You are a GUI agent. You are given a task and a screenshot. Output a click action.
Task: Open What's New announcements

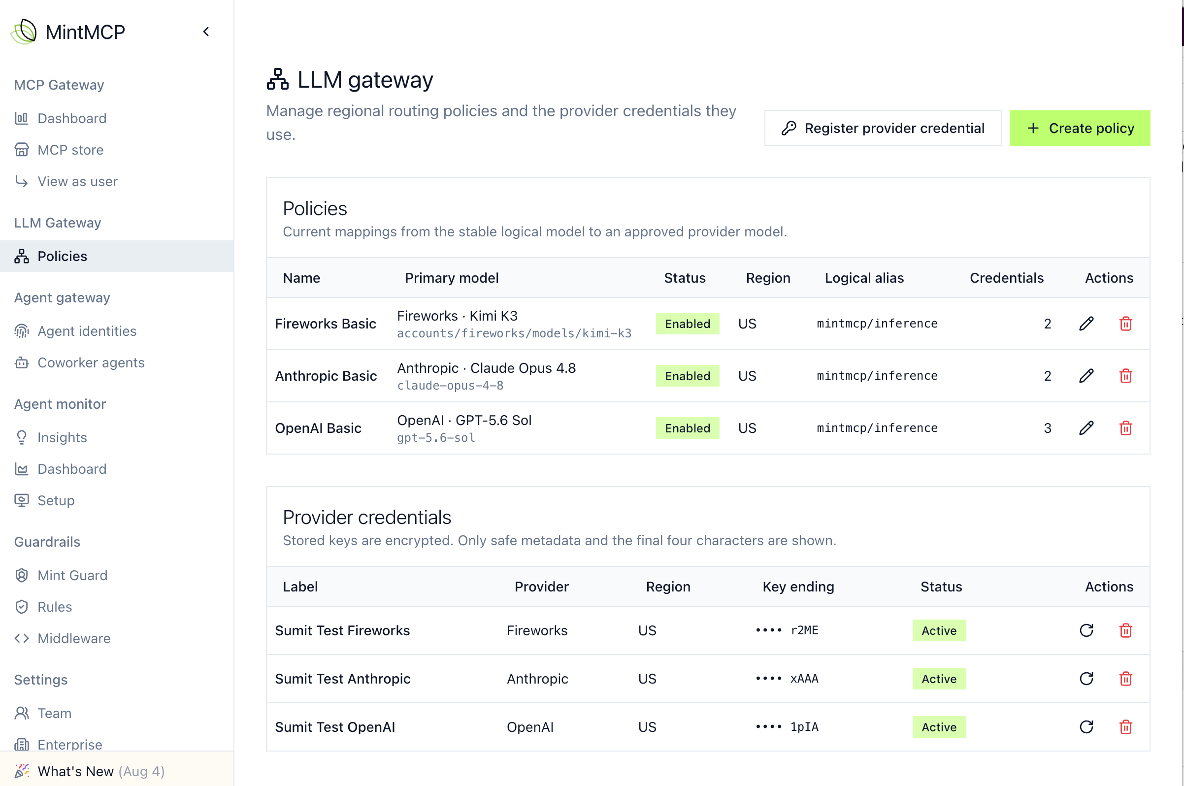point(117,771)
